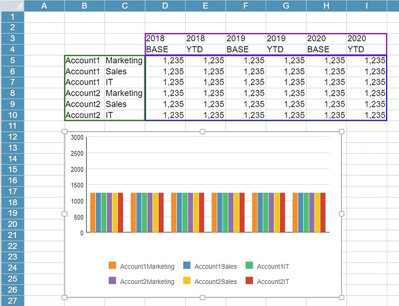Click the chart's bottom-center resize handle

pyautogui.click(x=203, y=296)
